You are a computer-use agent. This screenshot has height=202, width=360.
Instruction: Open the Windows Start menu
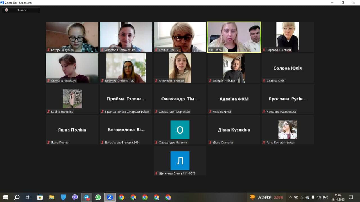point(5,197)
